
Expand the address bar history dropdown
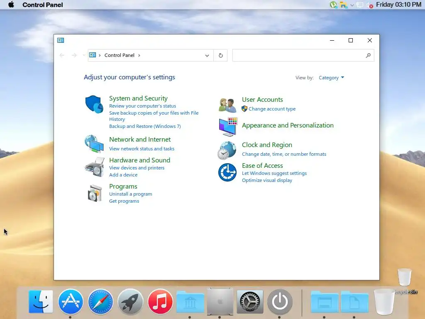[207, 56]
